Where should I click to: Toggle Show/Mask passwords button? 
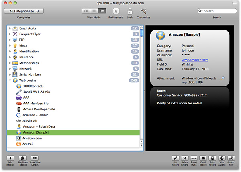click(x=194, y=158)
